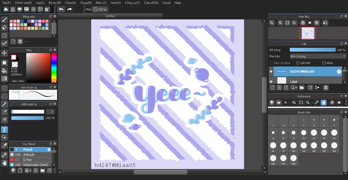Open the Công cụ(T) menu
This screenshot has height=180, width=348.
[133, 3]
